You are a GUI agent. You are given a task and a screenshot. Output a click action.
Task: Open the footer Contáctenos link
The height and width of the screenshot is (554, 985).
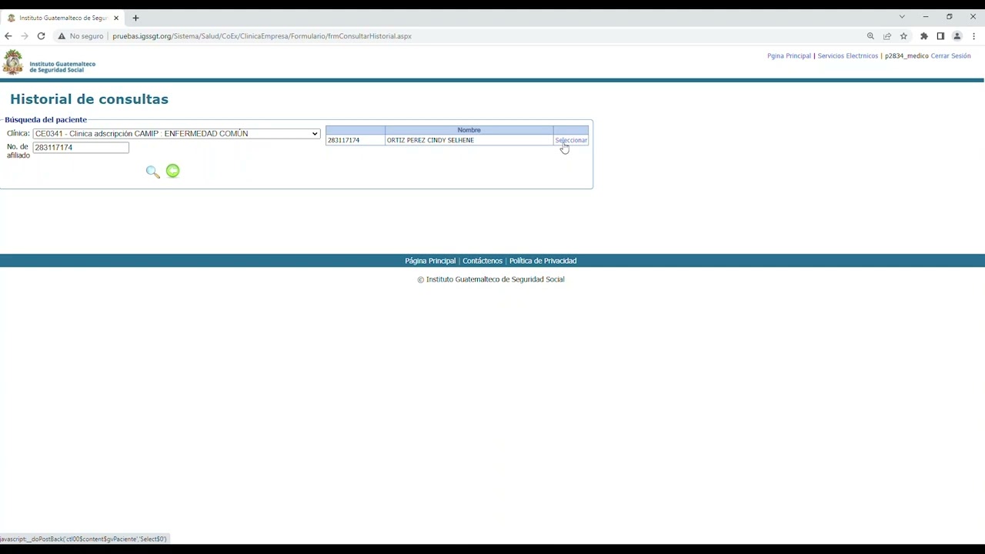click(482, 261)
